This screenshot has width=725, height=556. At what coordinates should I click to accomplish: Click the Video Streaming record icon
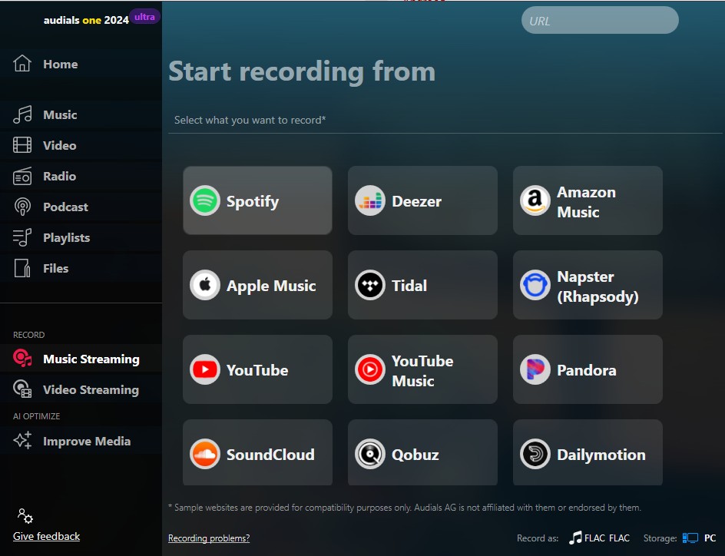click(22, 389)
